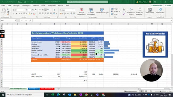The height and width of the screenshot is (97, 173).
Task: Click the cell borders icon
Action: click(24, 14)
